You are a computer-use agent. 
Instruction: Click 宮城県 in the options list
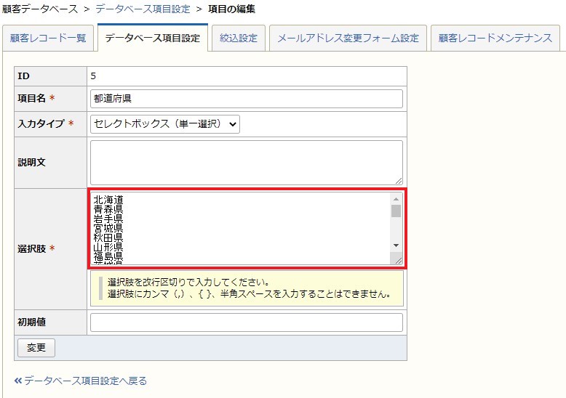[x=108, y=228]
